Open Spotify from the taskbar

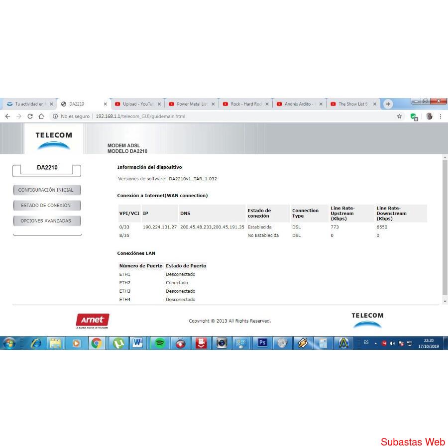click(160, 343)
